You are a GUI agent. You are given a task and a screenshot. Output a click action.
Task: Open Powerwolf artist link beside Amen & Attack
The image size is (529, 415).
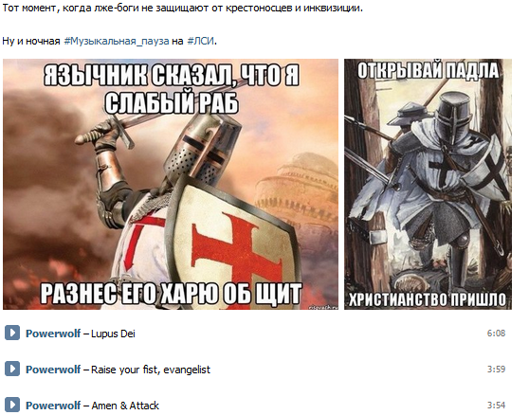coord(53,406)
